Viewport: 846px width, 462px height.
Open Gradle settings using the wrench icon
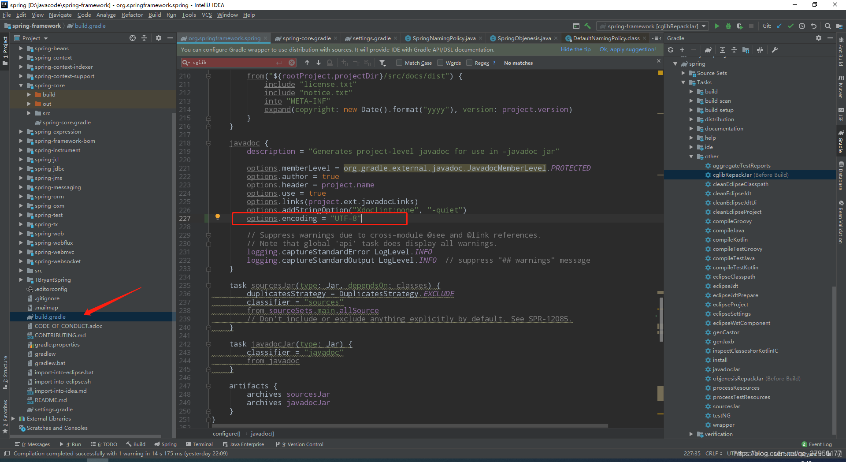775,50
